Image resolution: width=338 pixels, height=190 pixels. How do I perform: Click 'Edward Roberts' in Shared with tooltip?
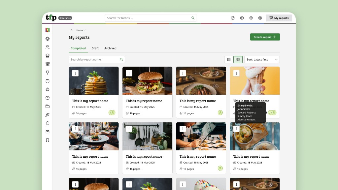(x=247, y=113)
